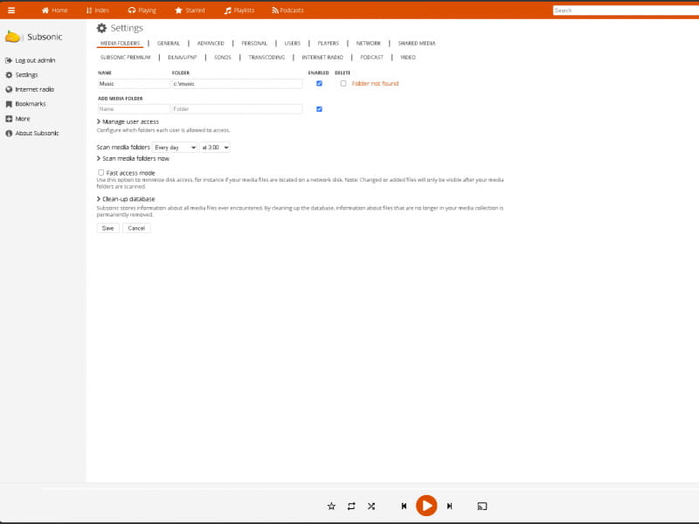Skip to next track
Screen dimensions: 699x524
point(449,507)
